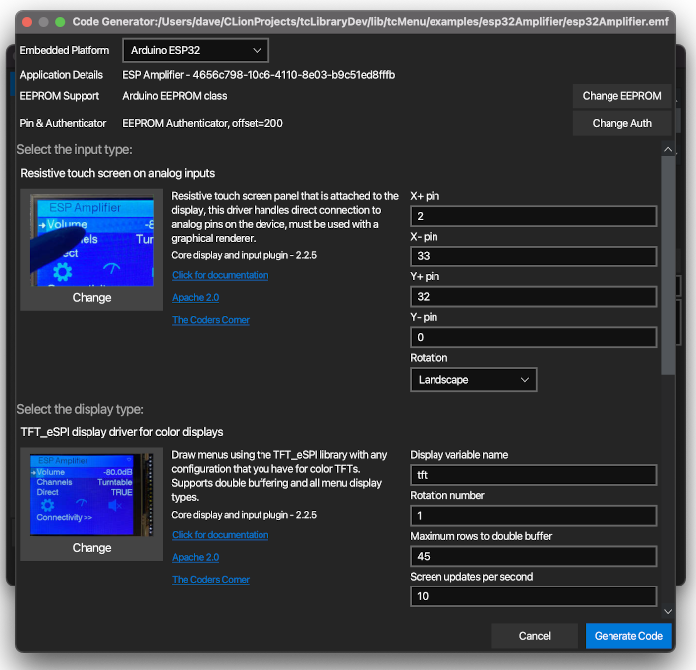The height and width of the screenshot is (670, 696).
Task: Click the resistive touch screen thumbnail image
Action: pos(91,240)
